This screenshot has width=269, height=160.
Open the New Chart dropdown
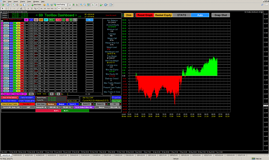[5, 5]
